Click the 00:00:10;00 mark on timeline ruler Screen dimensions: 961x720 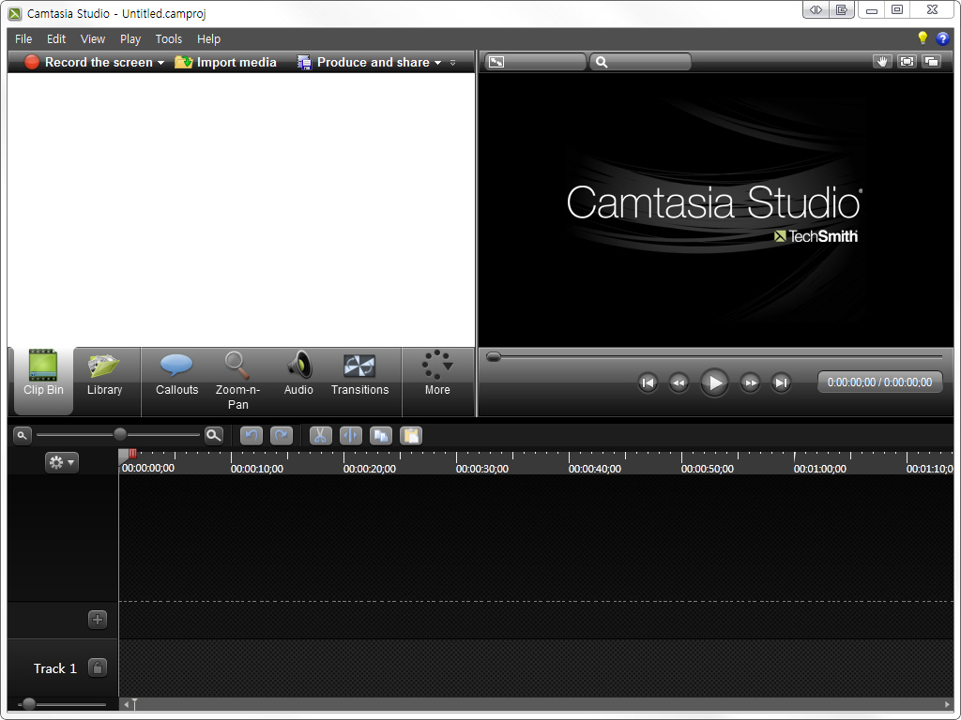pos(257,469)
